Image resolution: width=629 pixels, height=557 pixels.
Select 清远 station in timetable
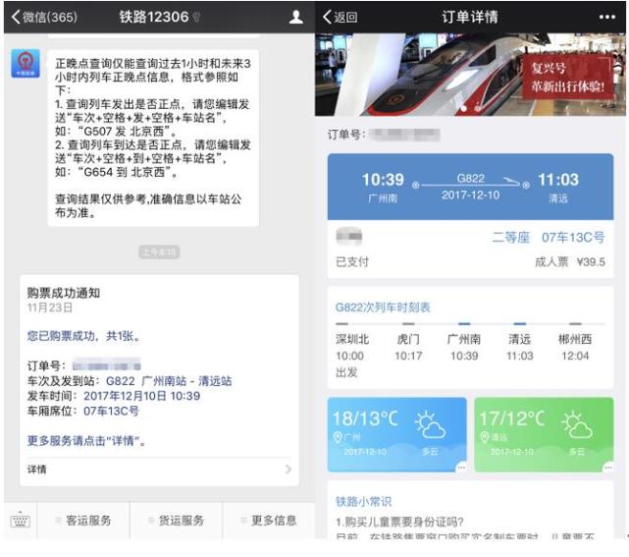[519, 348]
